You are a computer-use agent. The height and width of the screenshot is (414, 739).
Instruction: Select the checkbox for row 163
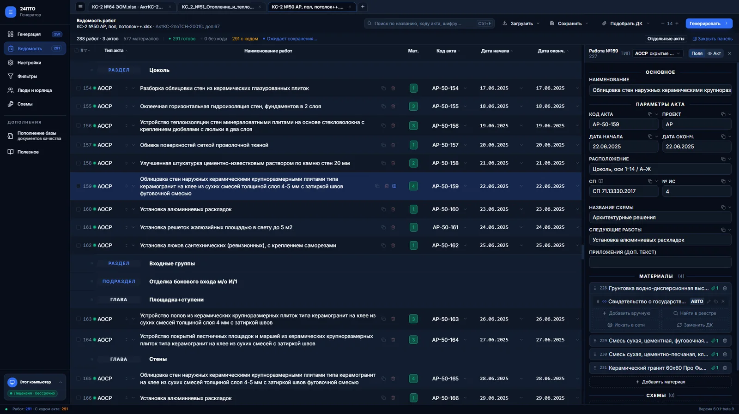tap(78, 319)
